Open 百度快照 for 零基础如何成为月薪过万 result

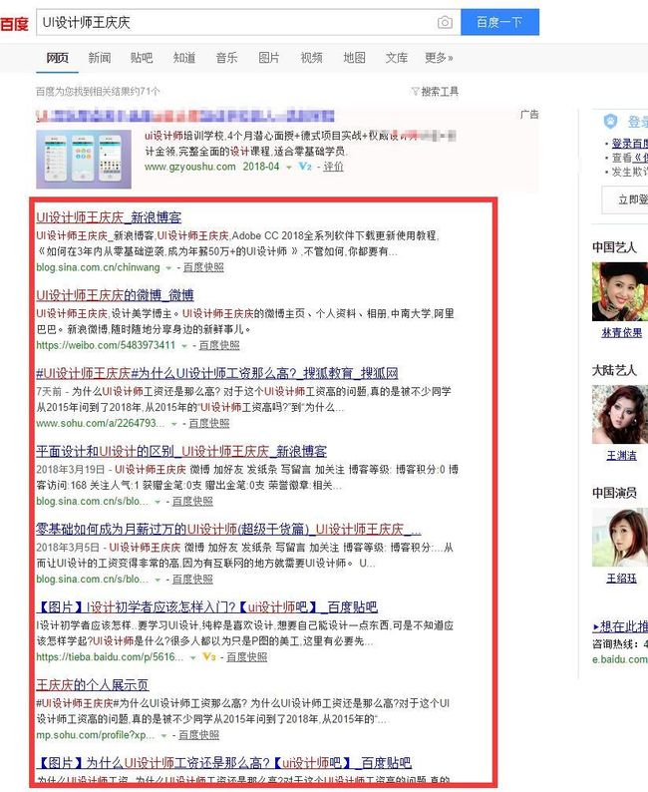pos(192,579)
